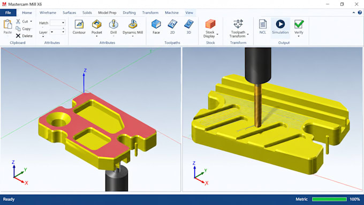
Task: Click the 'Mastercam Mill X6' window title
Action: pyautogui.click(x=25, y=4)
